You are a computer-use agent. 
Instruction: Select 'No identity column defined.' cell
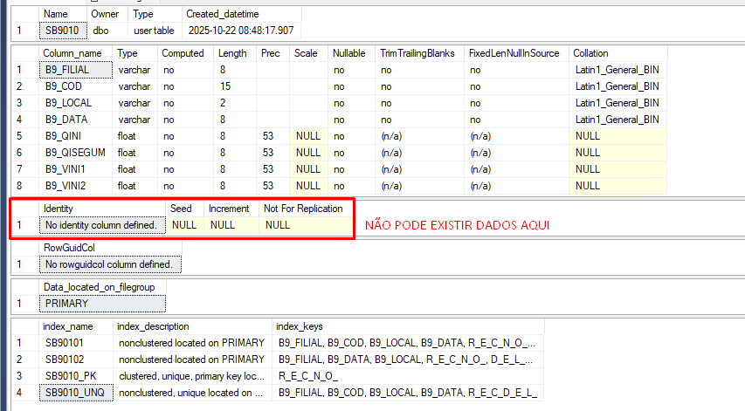(x=102, y=225)
